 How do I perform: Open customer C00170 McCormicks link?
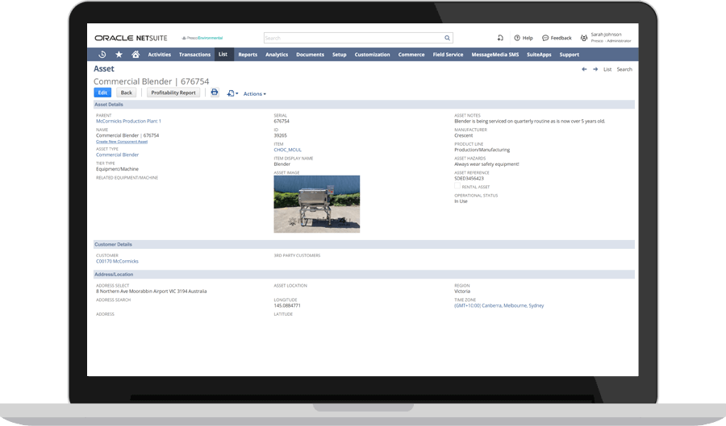117,261
